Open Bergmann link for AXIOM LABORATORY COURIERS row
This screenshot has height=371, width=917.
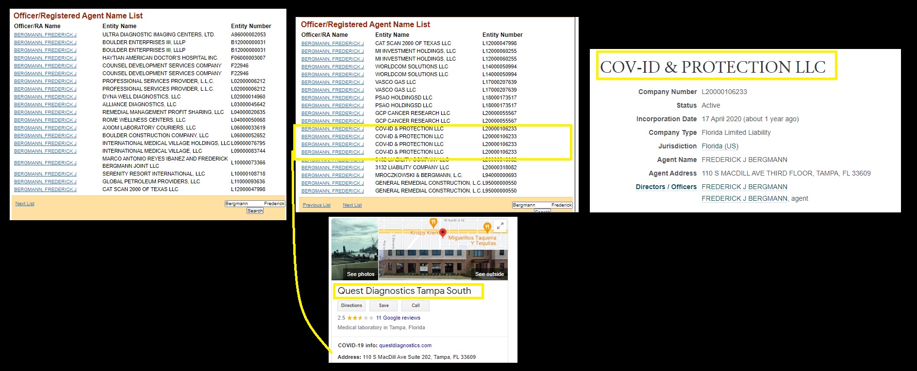point(45,128)
